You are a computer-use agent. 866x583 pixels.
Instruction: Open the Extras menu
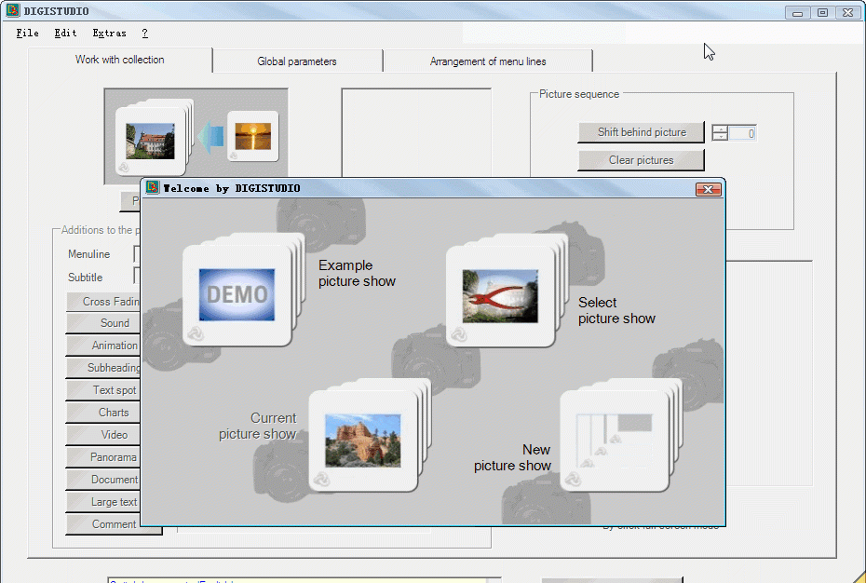(x=109, y=34)
